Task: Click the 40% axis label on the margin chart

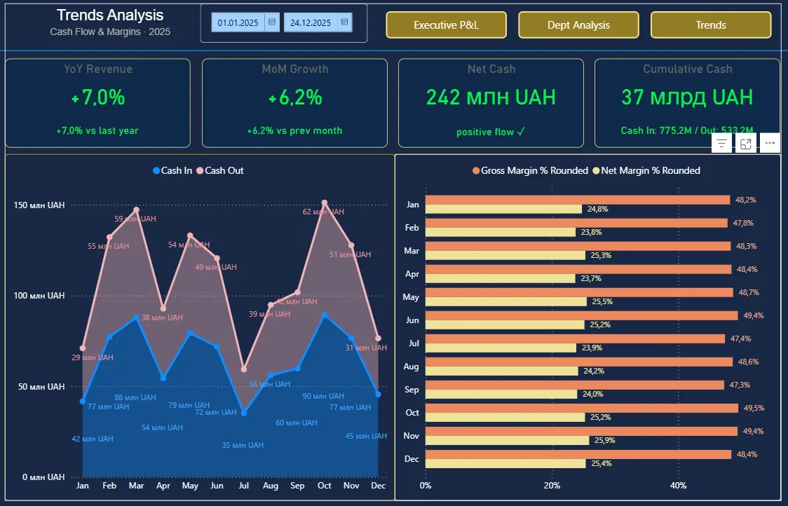Action: [678, 486]
